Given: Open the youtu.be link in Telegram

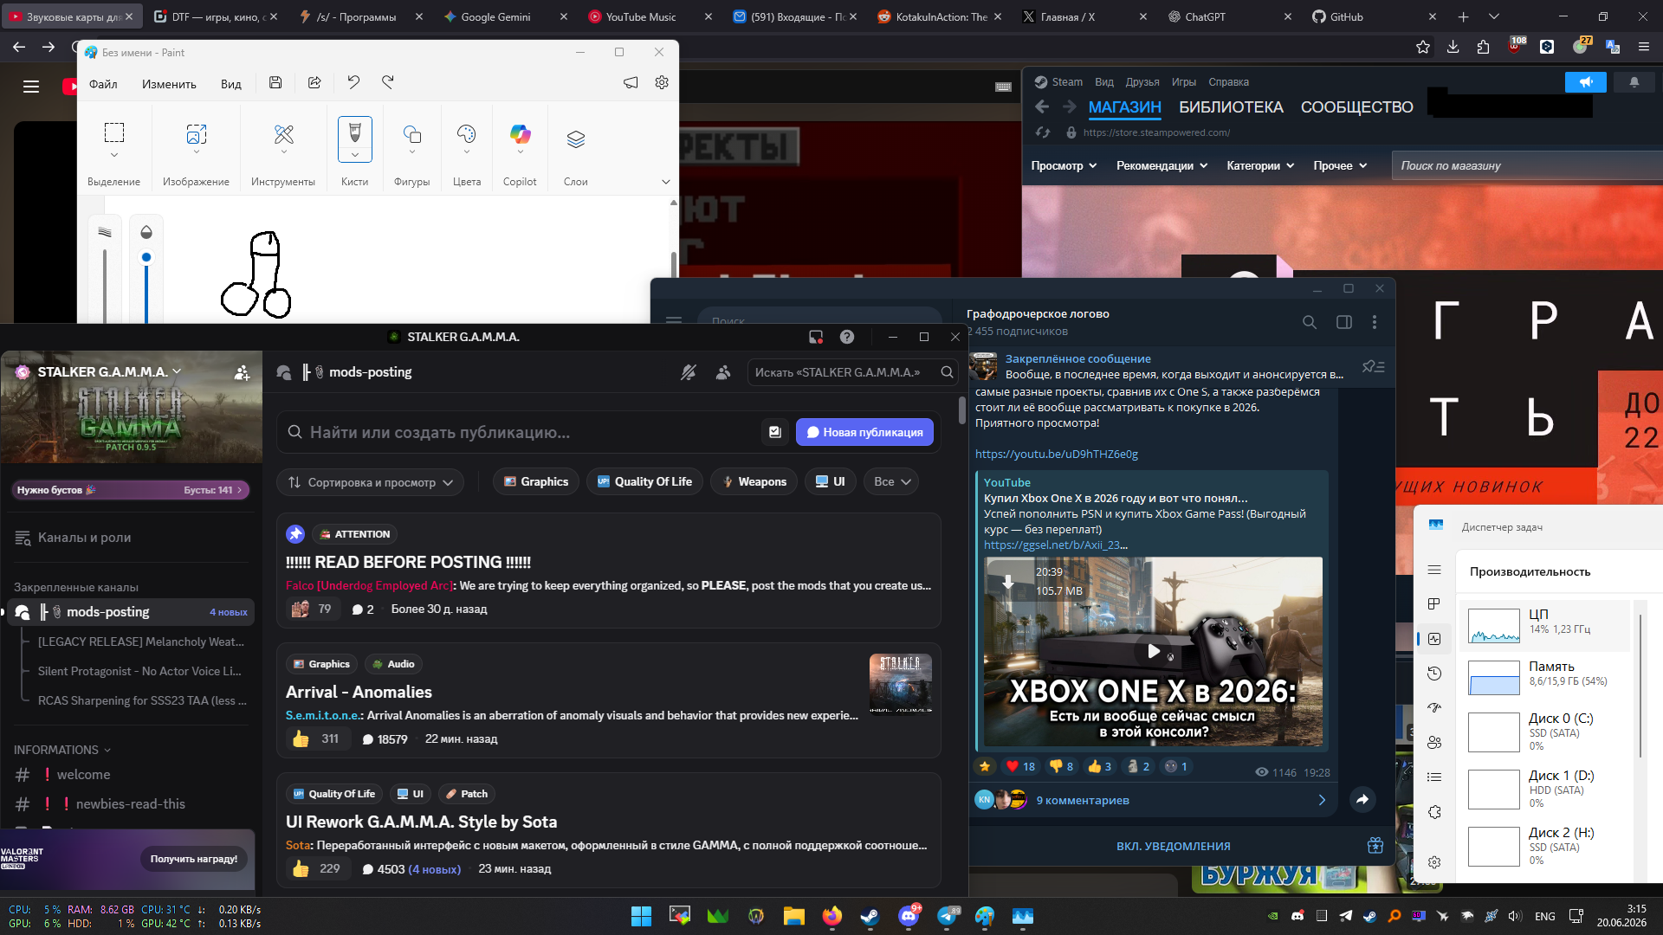Looking at the screenshot, I should point(1057,454).
